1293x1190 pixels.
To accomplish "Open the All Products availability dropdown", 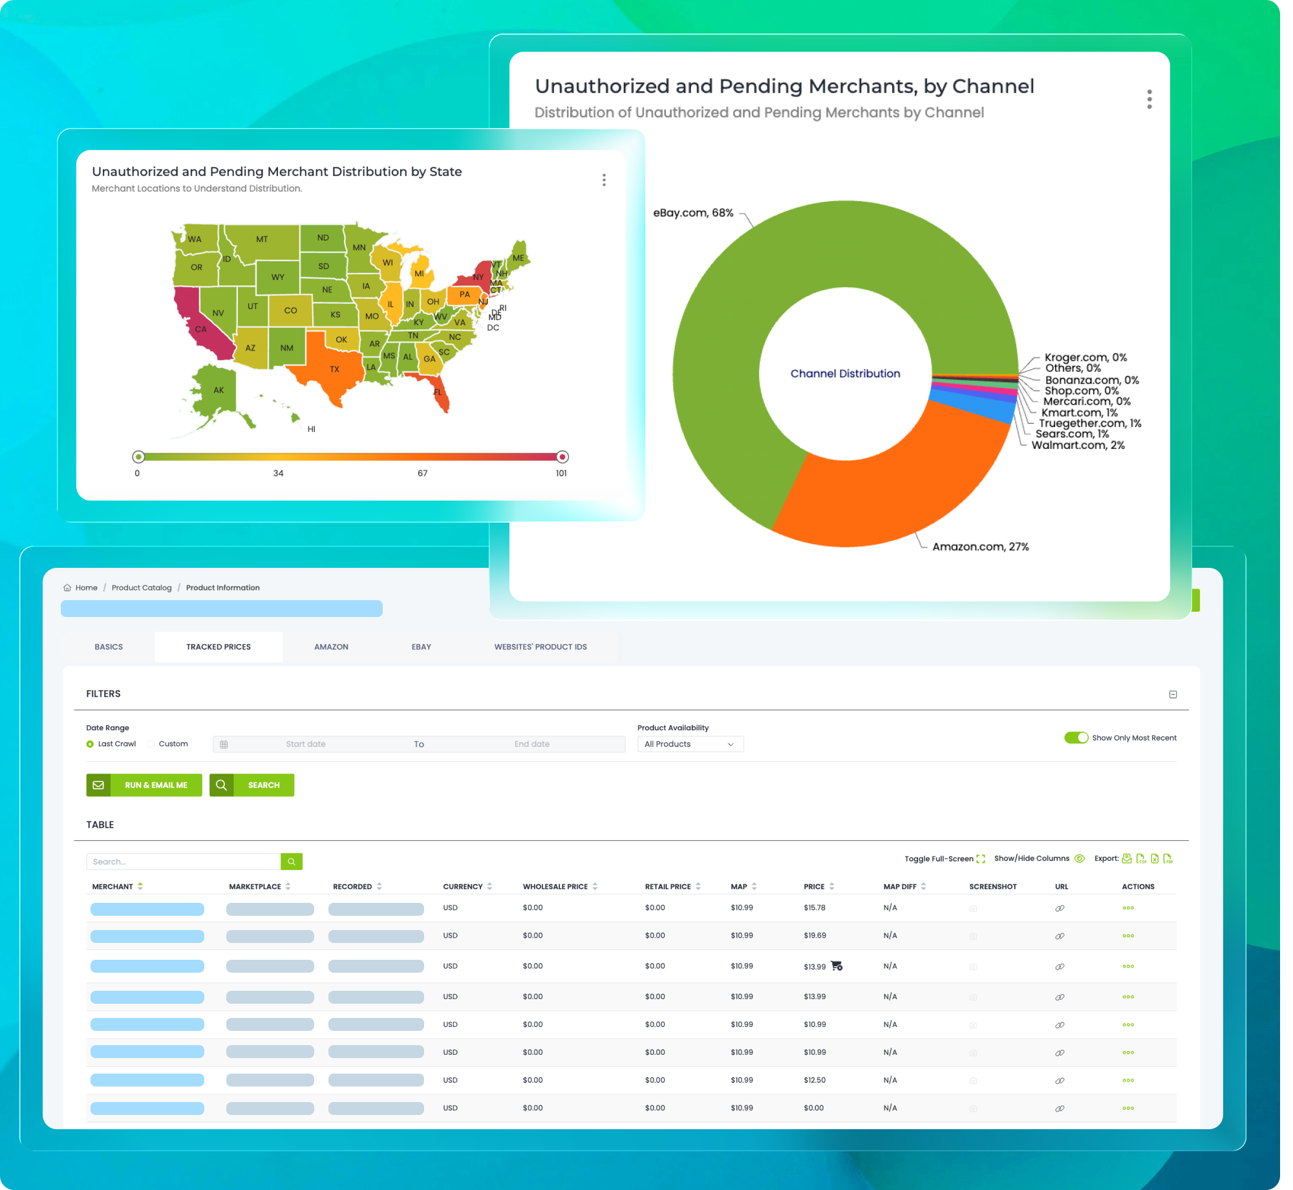I will [x=690, y=744].
